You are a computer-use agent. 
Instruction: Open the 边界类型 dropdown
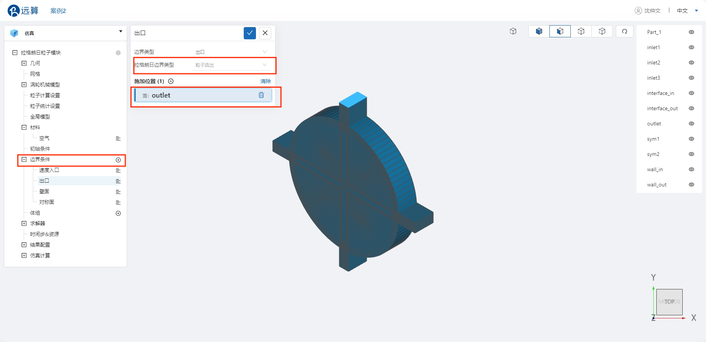tap(231, 52)
